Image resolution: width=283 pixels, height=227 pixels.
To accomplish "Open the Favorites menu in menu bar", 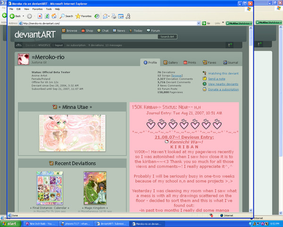I will (38, 9).
